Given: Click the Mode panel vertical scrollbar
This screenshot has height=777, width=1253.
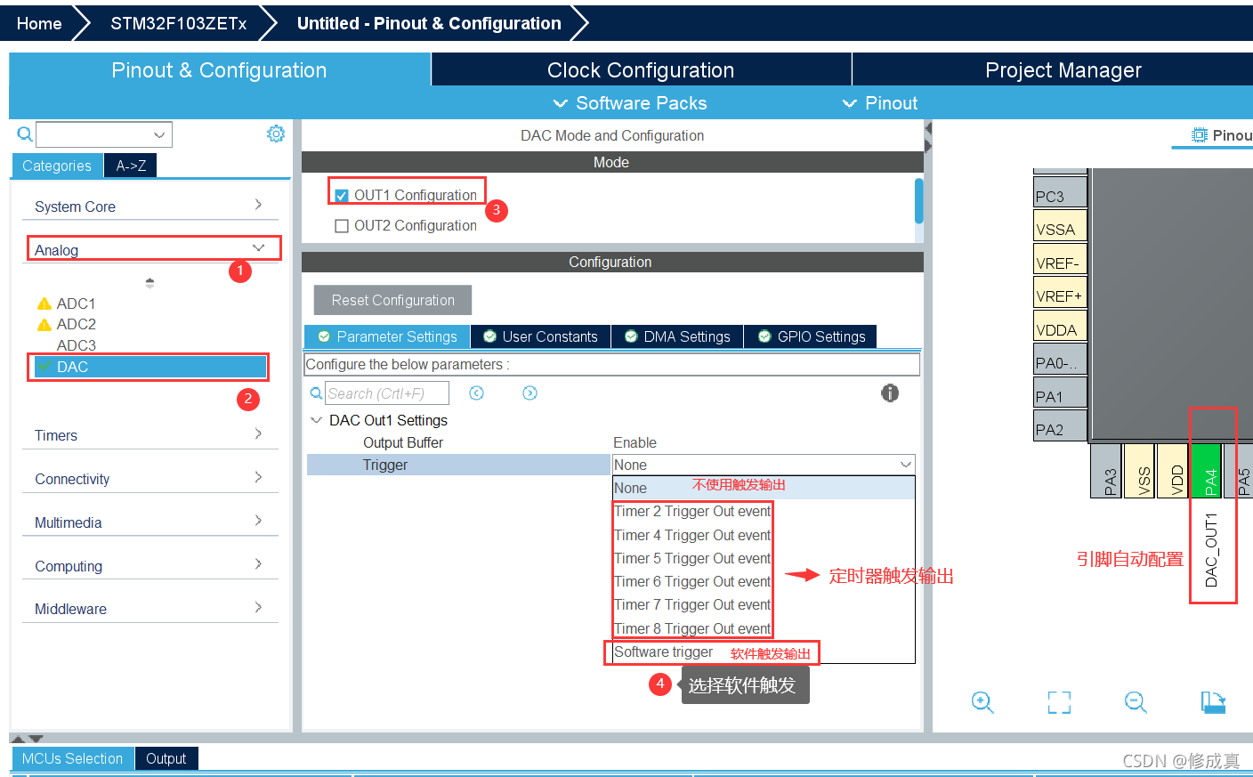Looking at the screenshot, I should click(x=918, y=201).
